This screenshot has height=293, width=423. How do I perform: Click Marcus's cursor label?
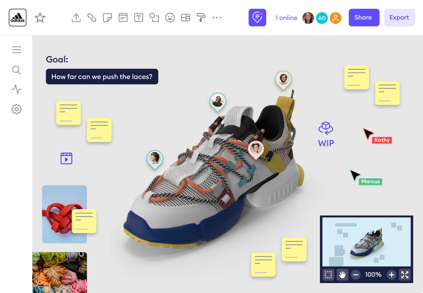click(x=370, y=182)
